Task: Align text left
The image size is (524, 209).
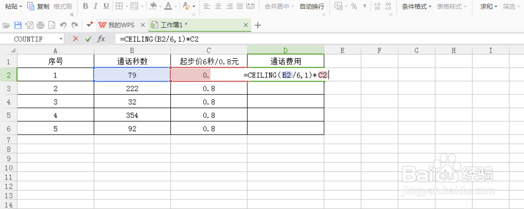Action: click(207, 6)
